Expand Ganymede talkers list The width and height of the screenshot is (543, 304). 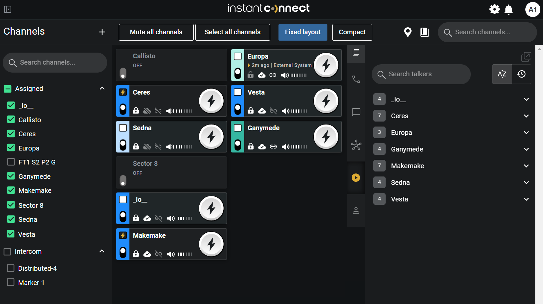click(x=526, y=149)
